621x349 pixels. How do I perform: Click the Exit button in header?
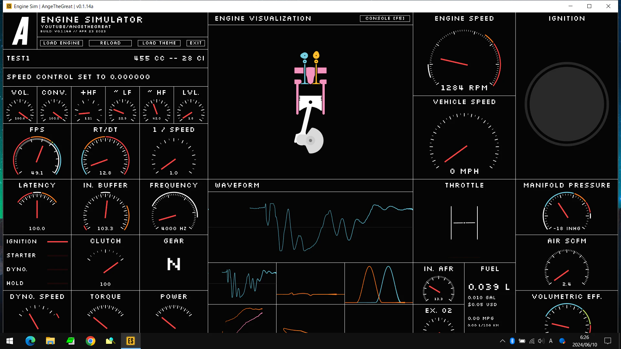tap(196, 43)
